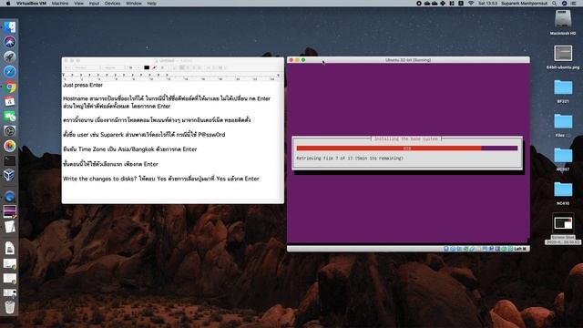
Task: Open the Apple menu
Action: (8, 4)
